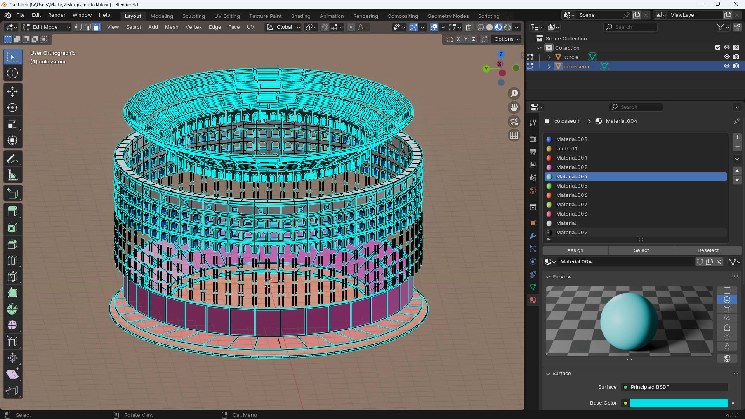The width and height of the screenshot is (745, 419).
Task: Open the UV menu
Action: (250, 27)
